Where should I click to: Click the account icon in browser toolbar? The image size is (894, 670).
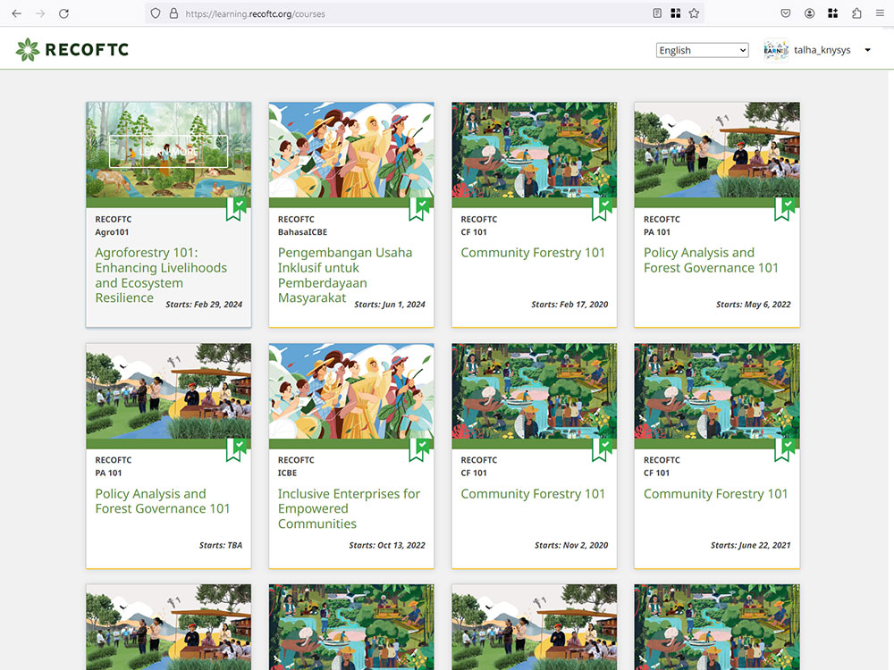(809, 13)
